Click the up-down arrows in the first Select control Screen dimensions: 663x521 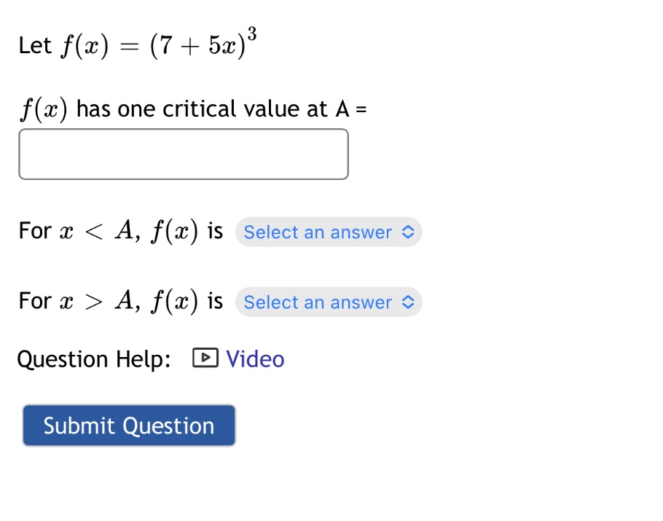coord(409,232)
